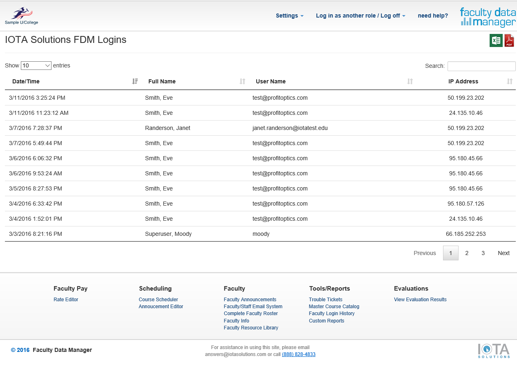This screenshot has width=517, height=365.
Task: Click the Faculty Data Manager footer text
Action: (x=62, y=350)
